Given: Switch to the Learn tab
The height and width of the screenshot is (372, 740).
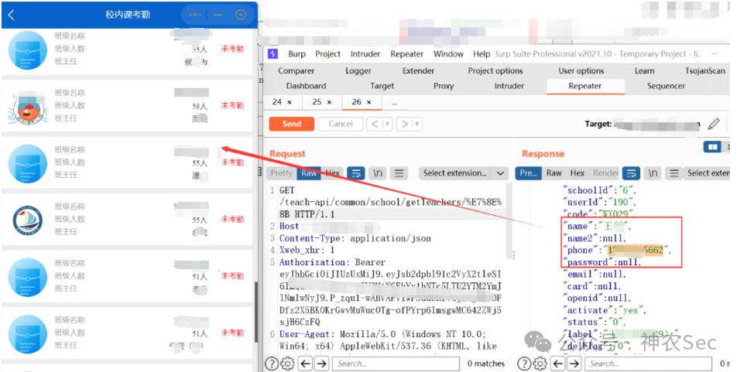Looking at the screenshot, I should pyautogui.click(x=644, y=70).
